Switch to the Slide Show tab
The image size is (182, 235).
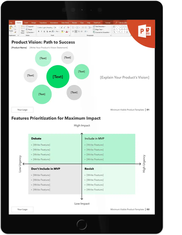[65, 23]
